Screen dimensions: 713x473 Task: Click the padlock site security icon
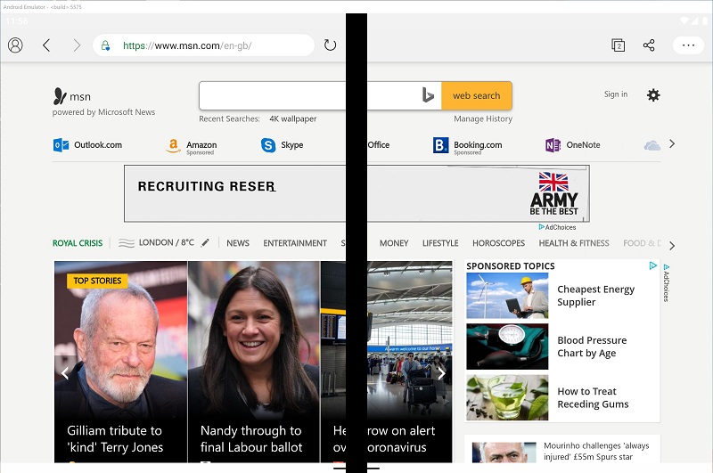tap(105, 45)
